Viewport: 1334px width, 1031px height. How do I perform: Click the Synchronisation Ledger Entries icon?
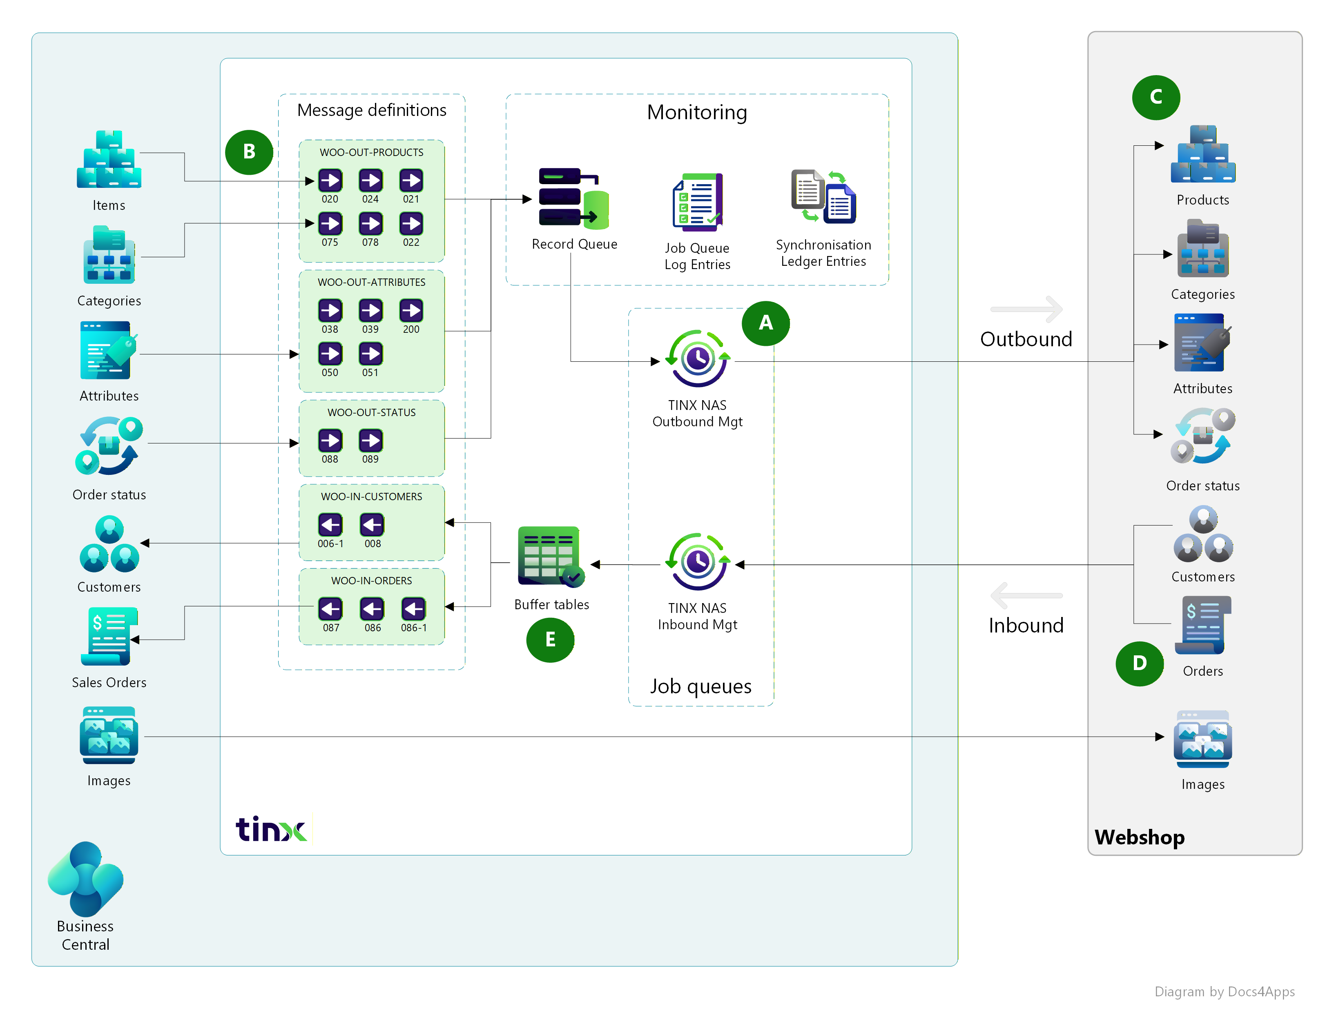(823, 197)
